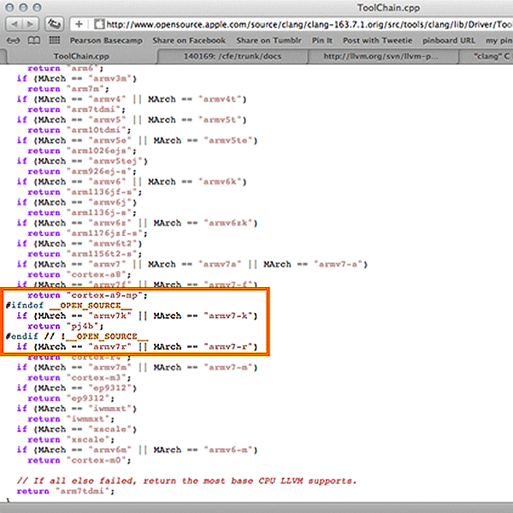The height and width of the screenshot is (513, 513).
Task: Switch to "clang" C tab
Action: (x=487, y=56)
